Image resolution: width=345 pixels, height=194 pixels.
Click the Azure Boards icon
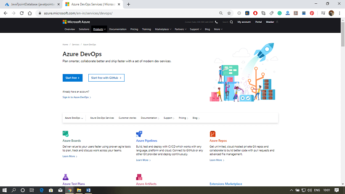pos(66,134)
